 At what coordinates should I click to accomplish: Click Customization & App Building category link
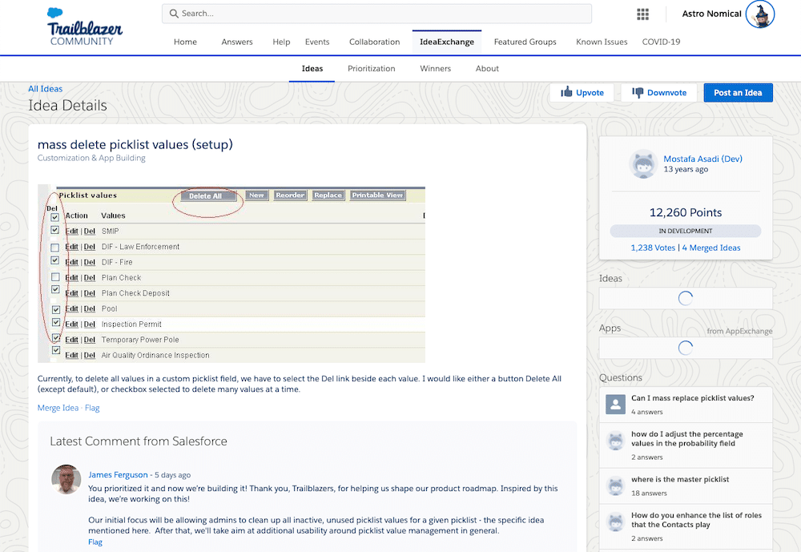click(91, 158)
